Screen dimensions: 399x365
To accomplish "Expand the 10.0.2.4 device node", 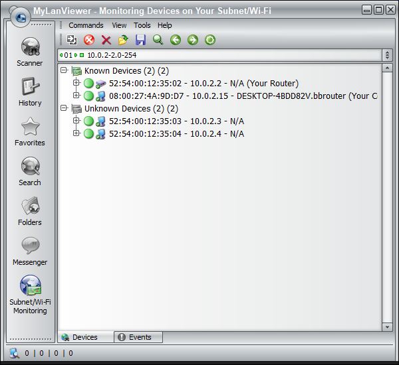I will coord(76,133).
